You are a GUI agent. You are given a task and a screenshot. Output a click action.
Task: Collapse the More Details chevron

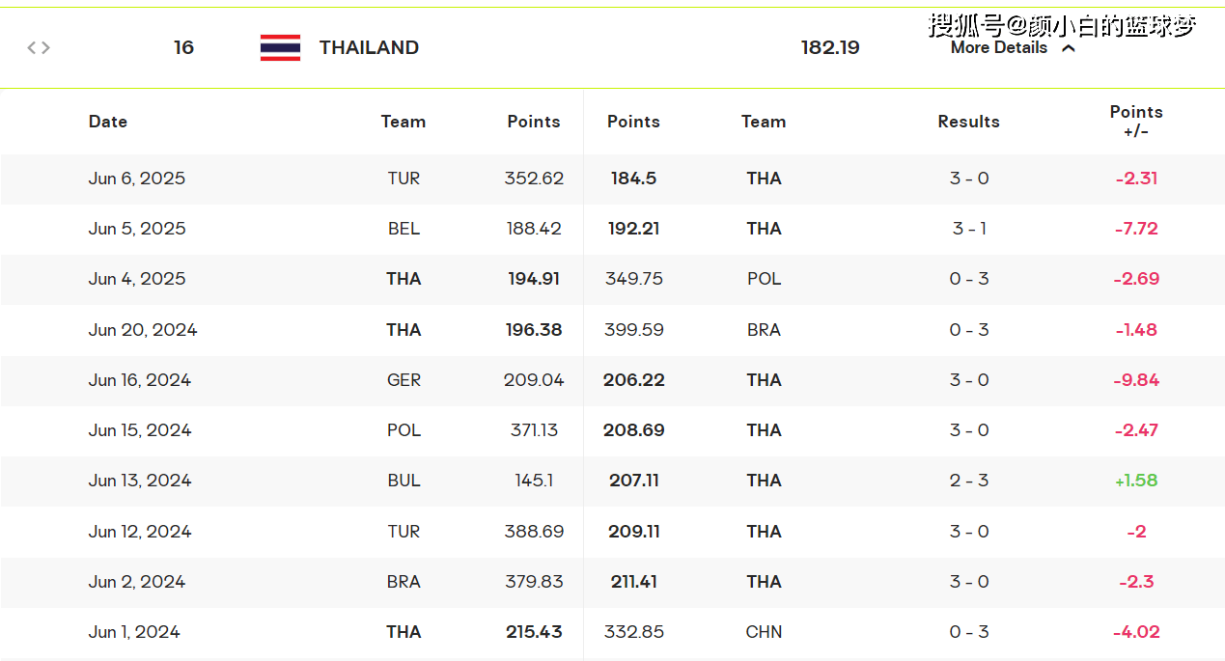tap(1069, 48)
